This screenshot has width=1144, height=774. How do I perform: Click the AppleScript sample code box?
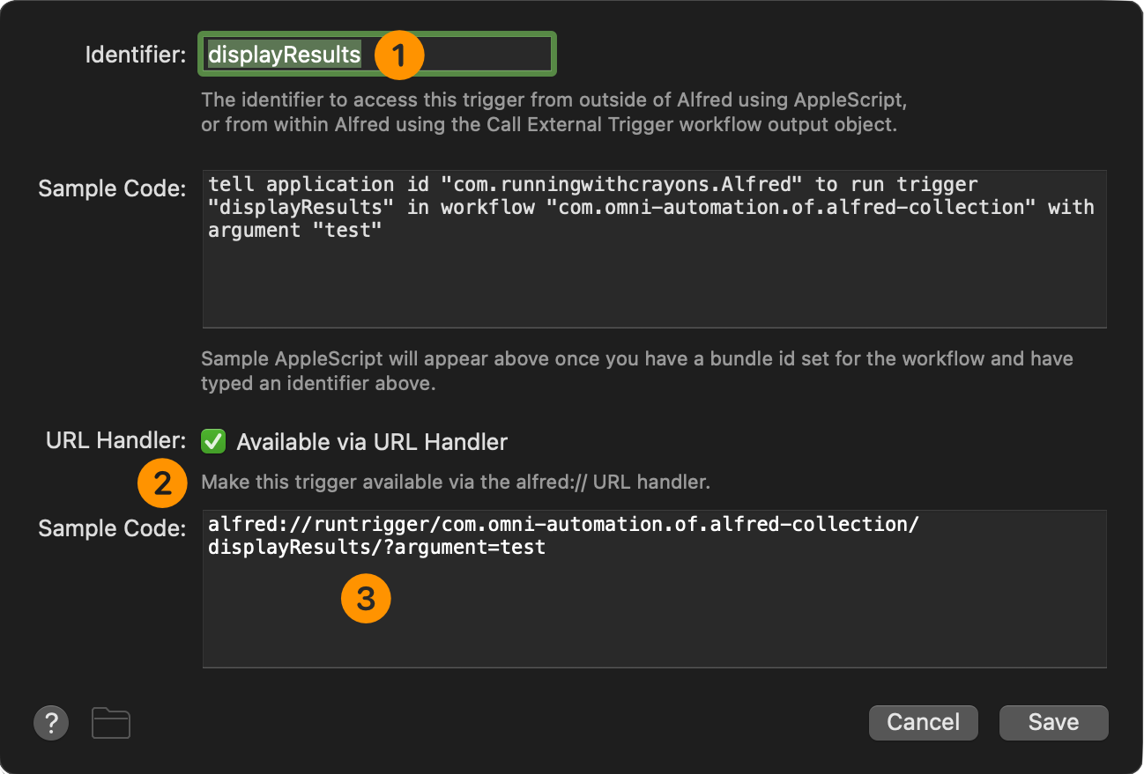coord(654,249)
